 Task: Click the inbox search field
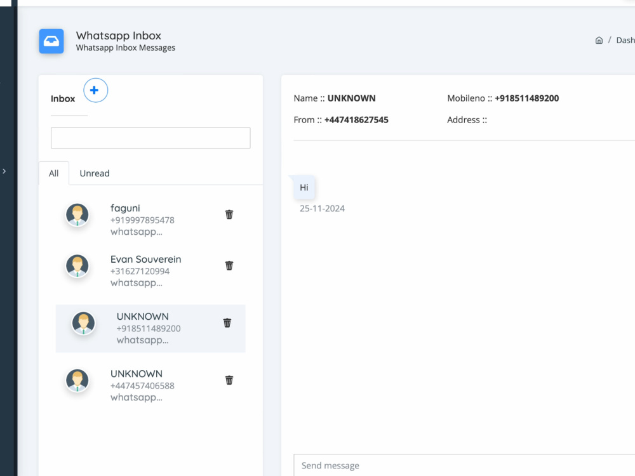pos(150,138)
